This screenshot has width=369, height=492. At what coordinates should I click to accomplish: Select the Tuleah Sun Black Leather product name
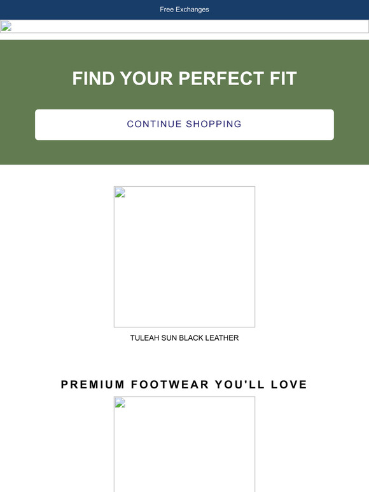click(x=184, y=338)
